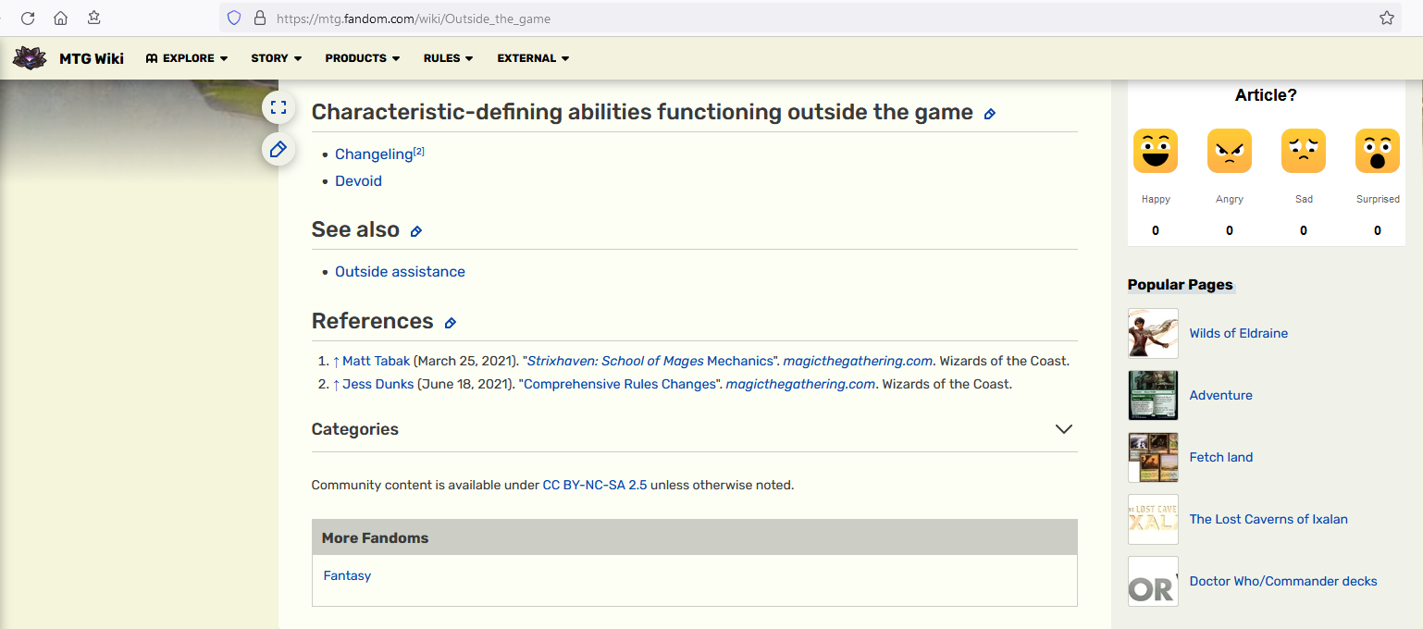Follow the Outside assistance link
This screenshot has height=629, width=1423.
pyautogui.click(x=400, y=272)
